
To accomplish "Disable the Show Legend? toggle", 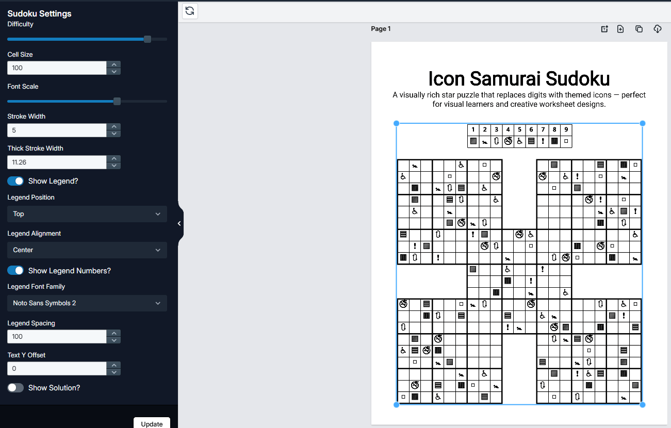I will (15, 181).
